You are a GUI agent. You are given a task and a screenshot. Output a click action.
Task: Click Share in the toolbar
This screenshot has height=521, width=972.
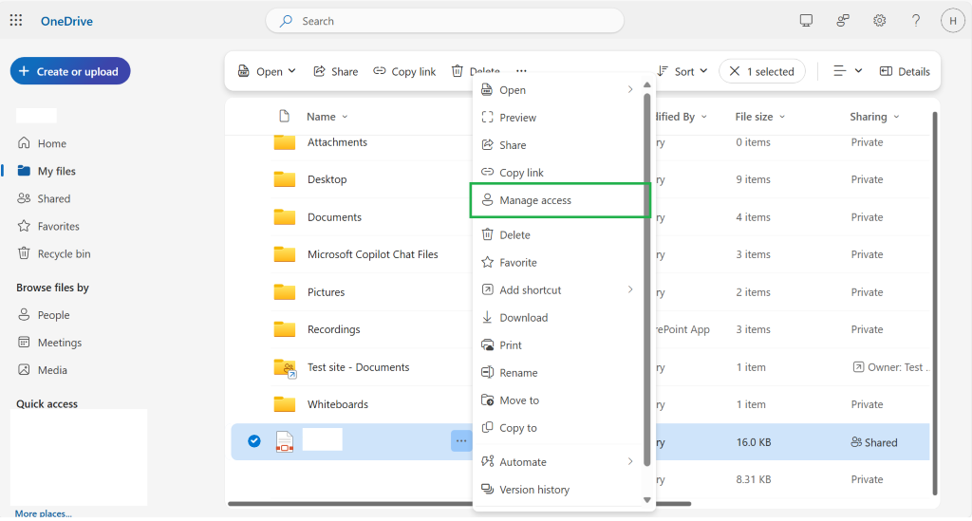(336, 71)
